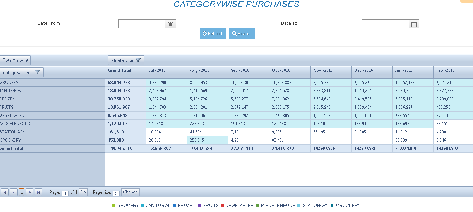Click the Change page size button

pyautogui.click(x=130, y=192)
